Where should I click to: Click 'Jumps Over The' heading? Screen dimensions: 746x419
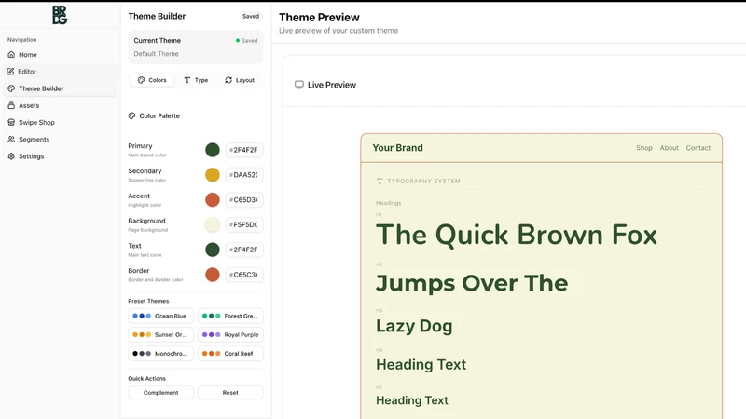pyautogui.click(x=472, y=283)
